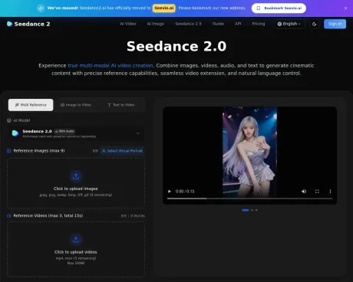
Task: Open the Pricing page
Action: tap(259, 24)
